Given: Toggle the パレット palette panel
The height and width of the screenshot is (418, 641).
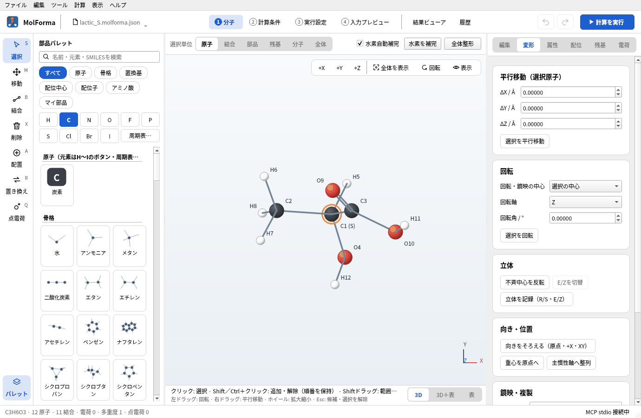Looking at the screenshot, I should point(17,387).
